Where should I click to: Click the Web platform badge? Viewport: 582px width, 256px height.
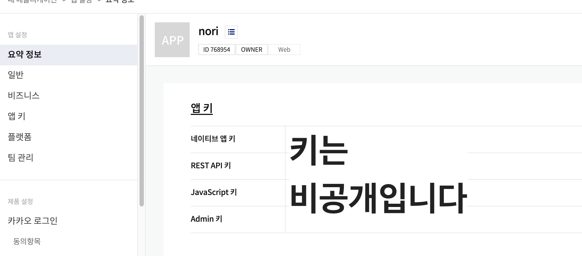pos(284,50)
